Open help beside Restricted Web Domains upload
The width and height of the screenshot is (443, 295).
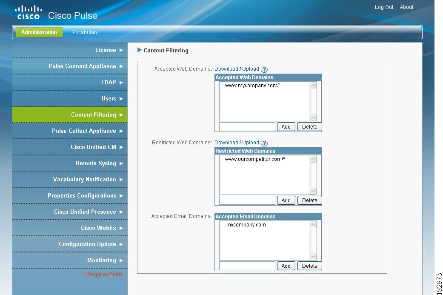coord(264,143)
